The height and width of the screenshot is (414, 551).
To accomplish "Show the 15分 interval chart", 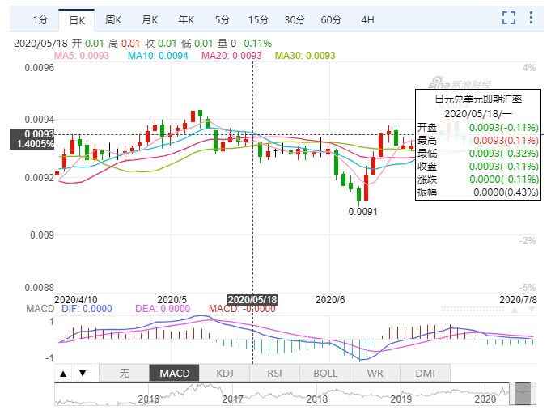I will (258, 19).
